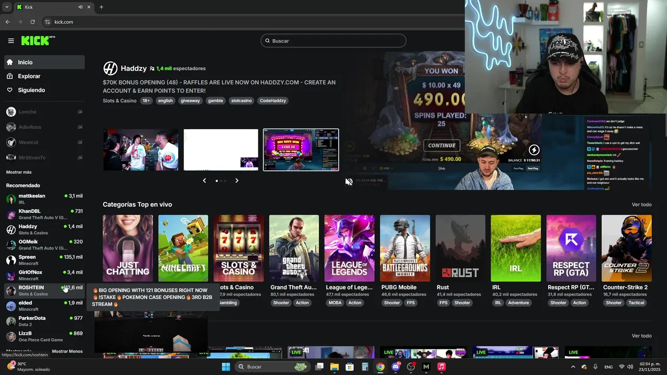The image size is (667, 375).
Task: Open site info icon in address bar
Action: (x=47, y=22)
